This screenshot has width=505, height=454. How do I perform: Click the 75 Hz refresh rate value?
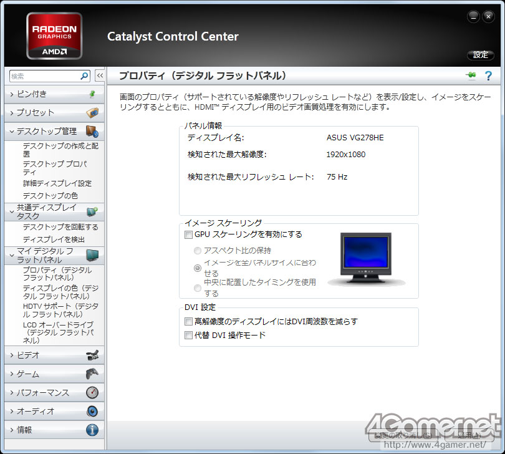(337, 177)
